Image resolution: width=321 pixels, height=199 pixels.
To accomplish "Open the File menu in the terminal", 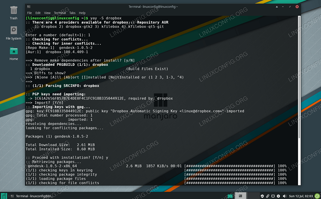I will click(29, 13).
